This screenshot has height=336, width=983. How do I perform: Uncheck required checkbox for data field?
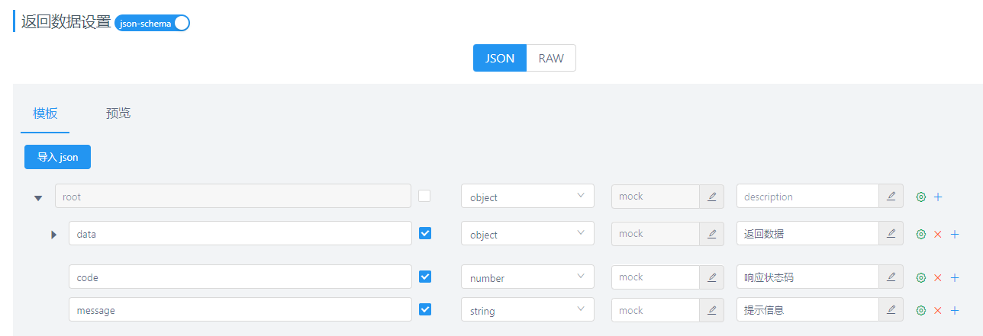click(x=425, y=233)
